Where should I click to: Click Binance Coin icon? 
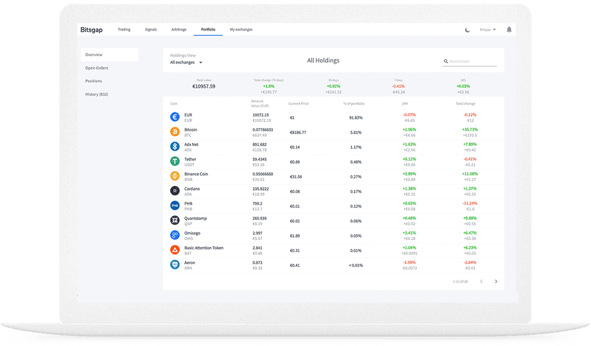pos(175,176)
